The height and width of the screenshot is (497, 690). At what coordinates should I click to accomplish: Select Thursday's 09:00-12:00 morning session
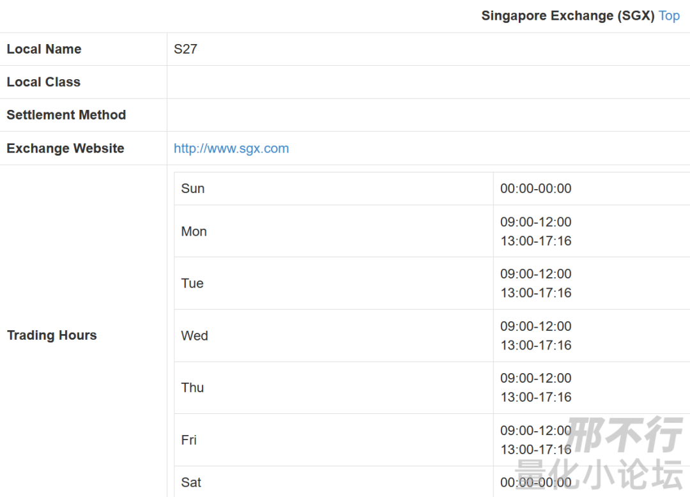535,378
